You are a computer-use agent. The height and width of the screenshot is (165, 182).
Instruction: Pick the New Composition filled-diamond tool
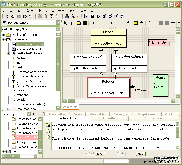112,23
